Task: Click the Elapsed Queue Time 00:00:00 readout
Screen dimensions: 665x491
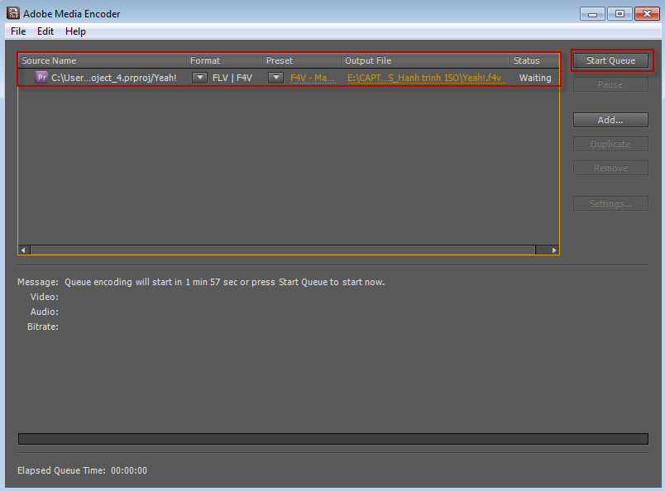Action: (x=82, y=470)
